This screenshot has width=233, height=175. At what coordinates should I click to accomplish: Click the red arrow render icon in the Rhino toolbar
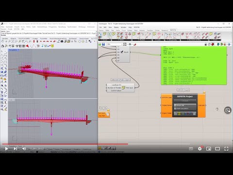pyautogui.click(x=27, y=46)
